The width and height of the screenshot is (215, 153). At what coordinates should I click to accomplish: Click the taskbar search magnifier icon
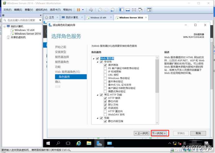[x=58, y=143]
